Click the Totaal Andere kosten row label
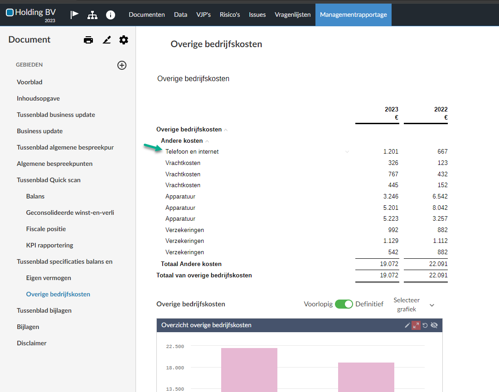Viewport: 499px width, 392px height. point(191,264)
